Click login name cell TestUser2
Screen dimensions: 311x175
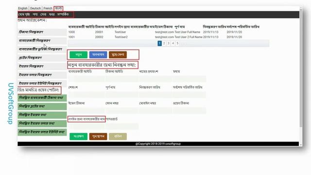point(121,37)
